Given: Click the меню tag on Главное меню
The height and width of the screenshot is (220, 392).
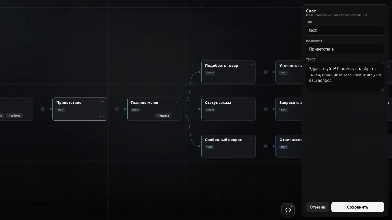Looking at the screenshot, I should tap(135, 110).
